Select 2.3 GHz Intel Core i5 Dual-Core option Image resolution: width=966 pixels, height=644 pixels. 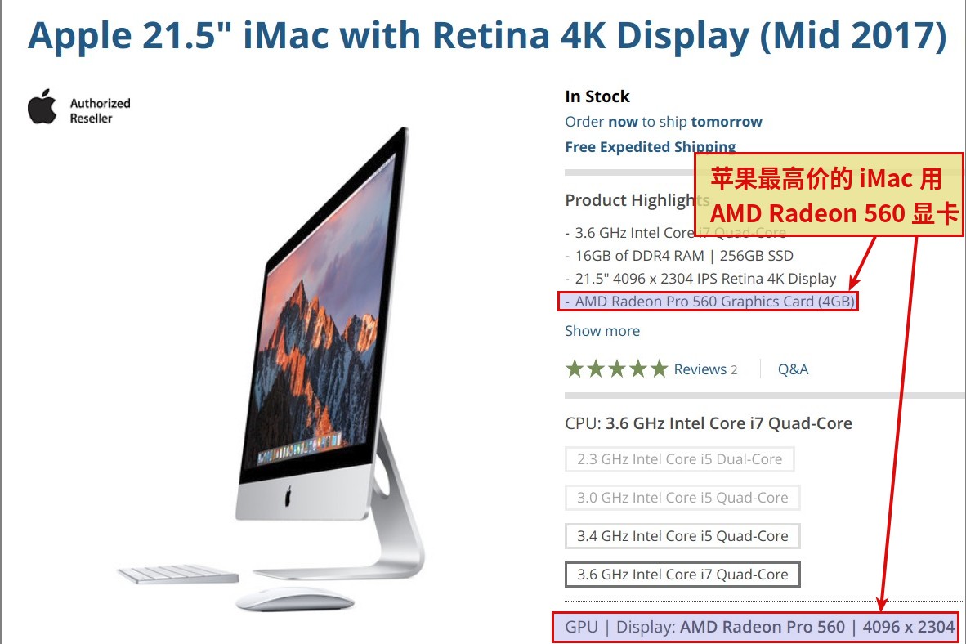(679, 459)
